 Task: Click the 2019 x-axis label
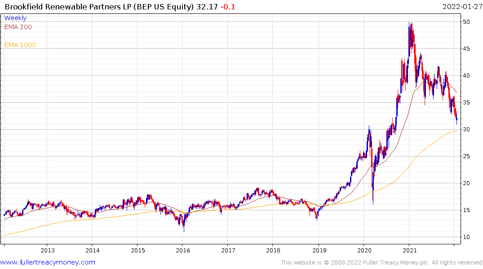[x=319, y=250]
